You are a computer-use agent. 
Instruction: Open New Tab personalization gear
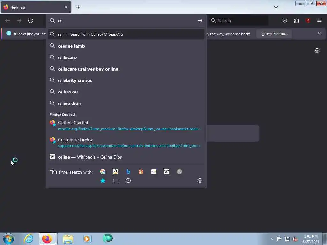coord(317,51)
